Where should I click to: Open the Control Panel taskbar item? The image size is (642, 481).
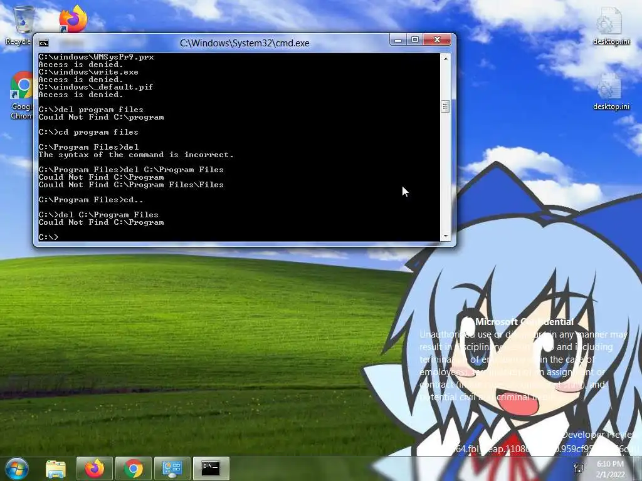point(172,468)
